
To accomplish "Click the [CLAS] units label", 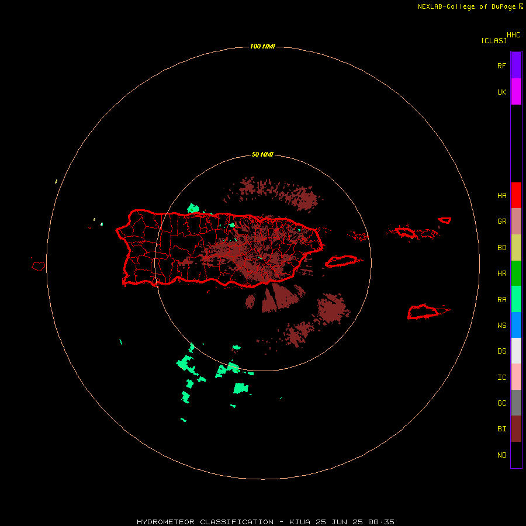I will point(494,40).
